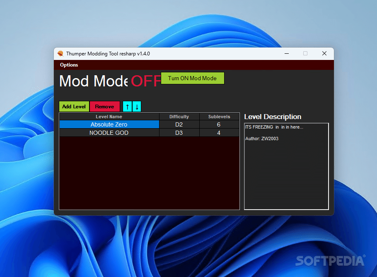
Task: Click the Sublevels column header
Action: pos(219,117)
